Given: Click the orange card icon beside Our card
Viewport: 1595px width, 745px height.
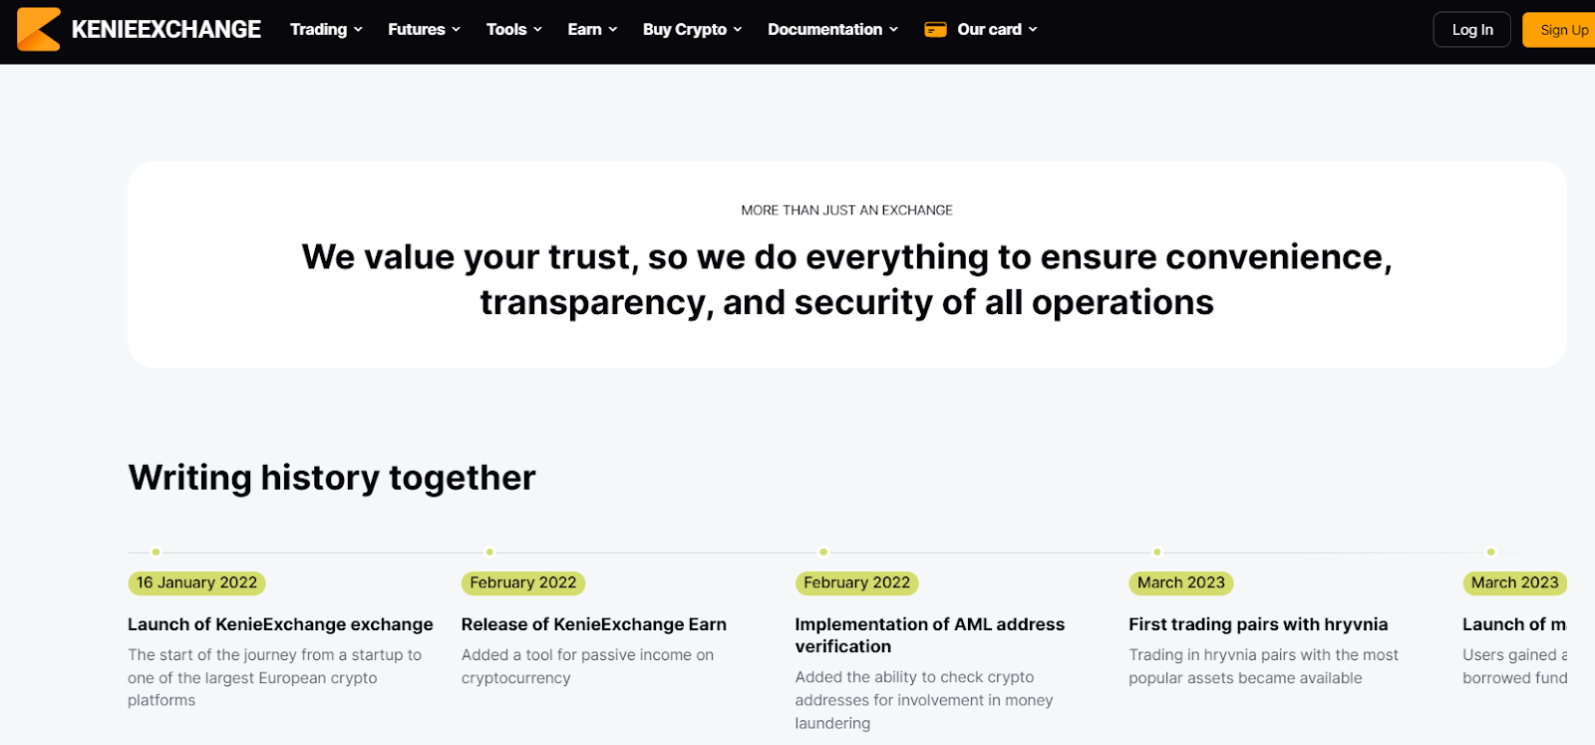Looking at the screenshot, I should point(935,30).
